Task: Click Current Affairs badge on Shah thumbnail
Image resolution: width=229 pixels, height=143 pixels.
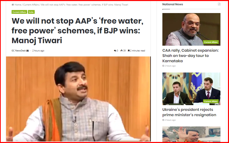Action: 211,42
